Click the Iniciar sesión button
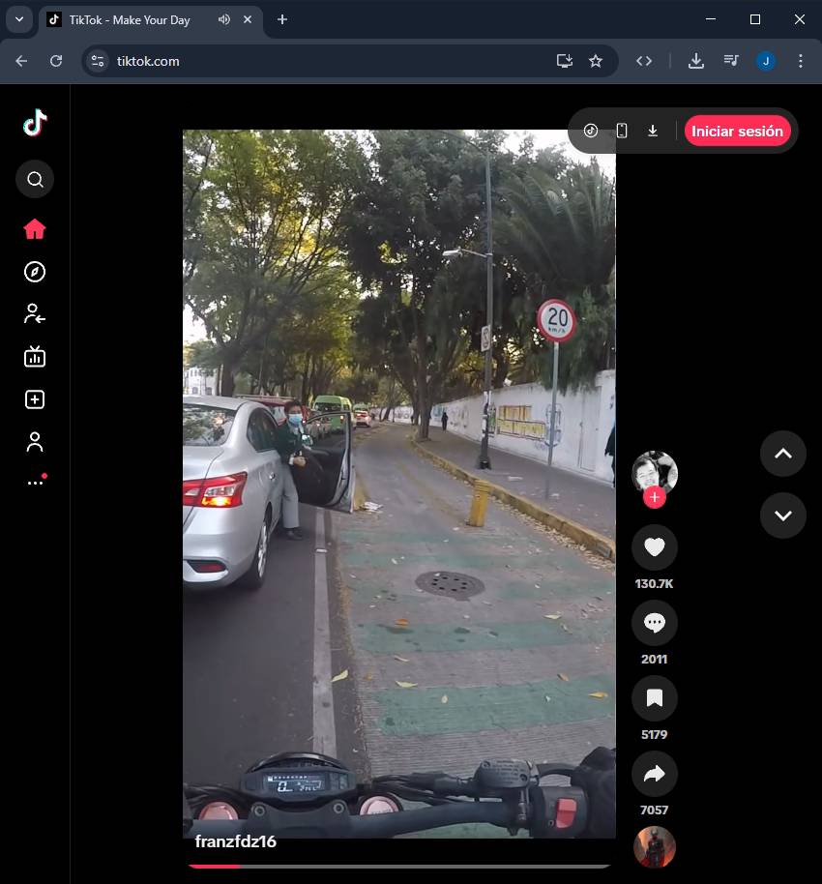 pos(737,132)
